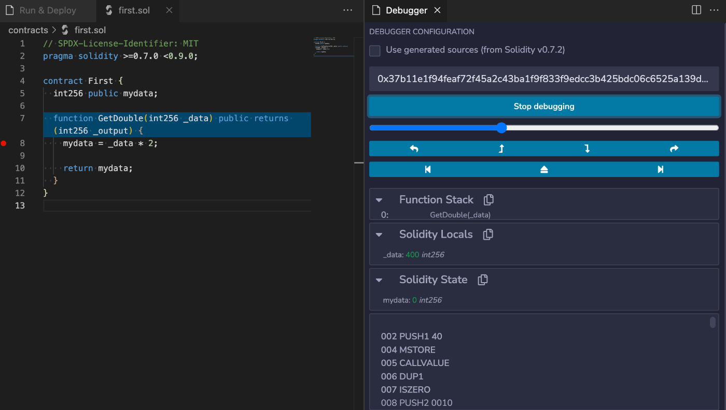Click the mydata: 0 int256 state value

[412, 300]
